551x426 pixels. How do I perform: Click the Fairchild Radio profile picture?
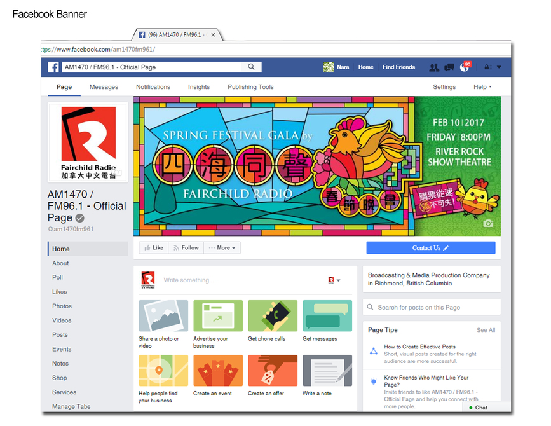[x=88, y=142]
